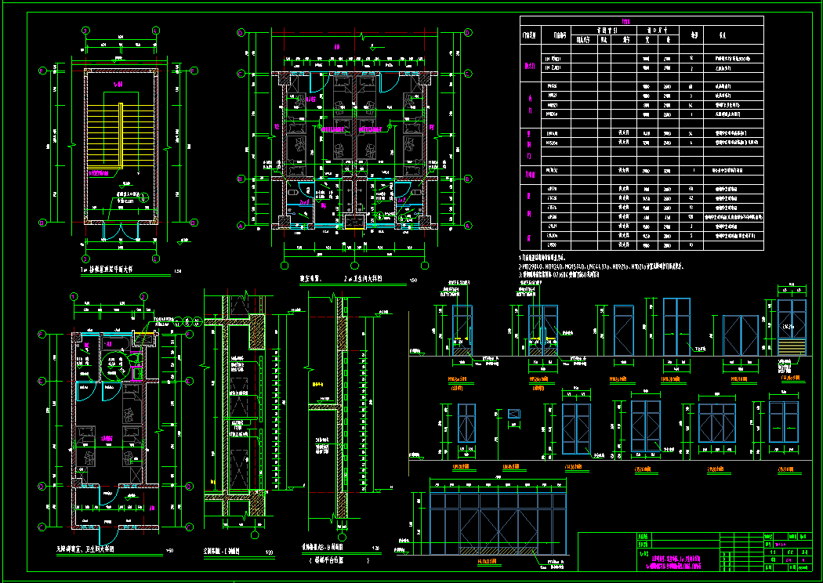Select the green turning circle in accessible bathroom

click(115, 366)
